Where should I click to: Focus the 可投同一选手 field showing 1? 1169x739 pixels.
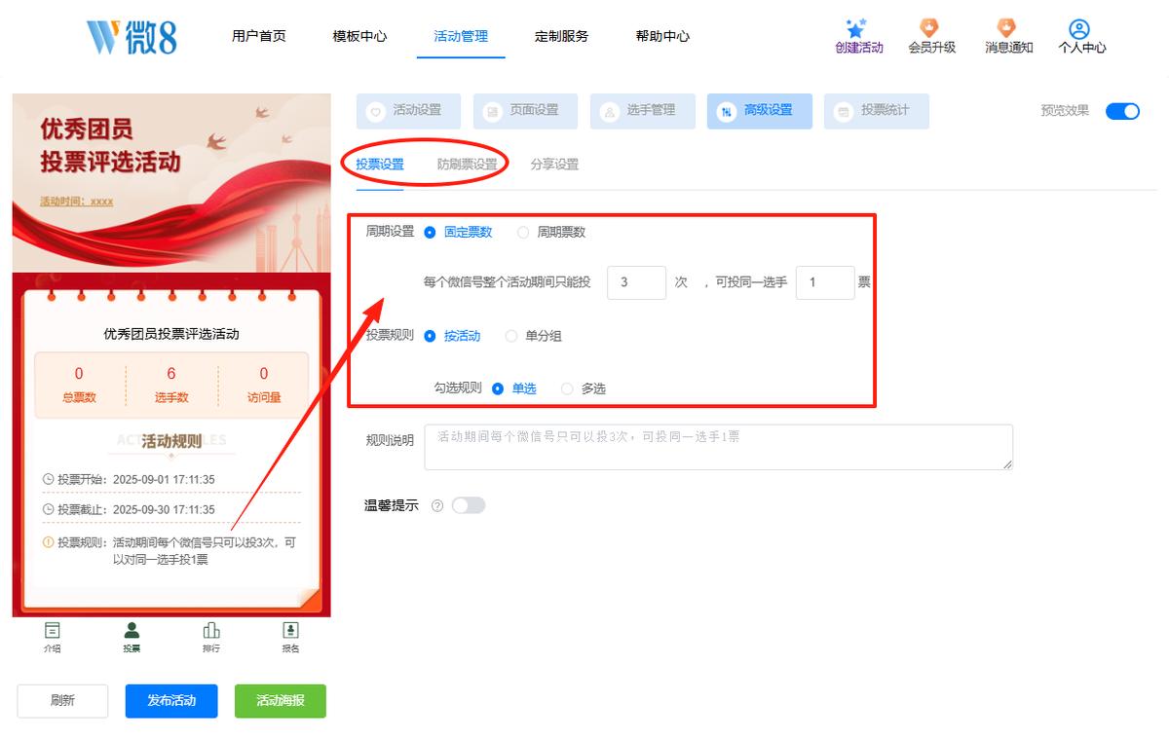coord(825,283)
